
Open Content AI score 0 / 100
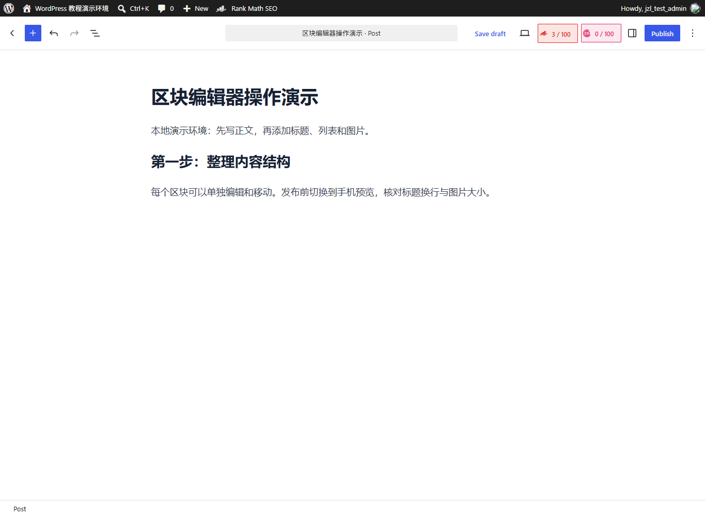601,34
